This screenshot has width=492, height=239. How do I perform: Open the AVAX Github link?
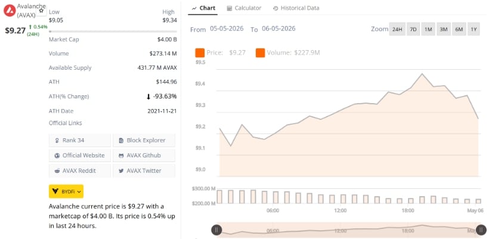tap(144, 156)
